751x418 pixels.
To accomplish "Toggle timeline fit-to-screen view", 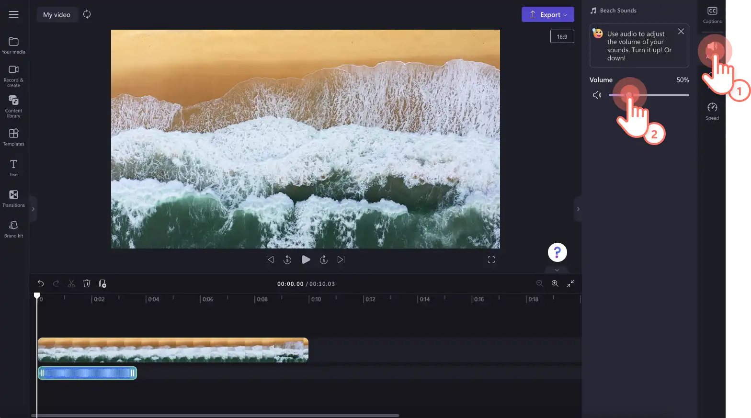I will pos(570,283).
